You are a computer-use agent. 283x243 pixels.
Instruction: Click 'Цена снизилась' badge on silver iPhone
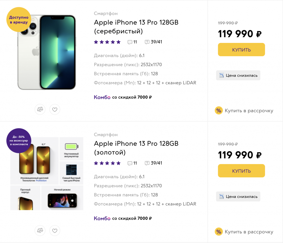[x=238, y=75]
